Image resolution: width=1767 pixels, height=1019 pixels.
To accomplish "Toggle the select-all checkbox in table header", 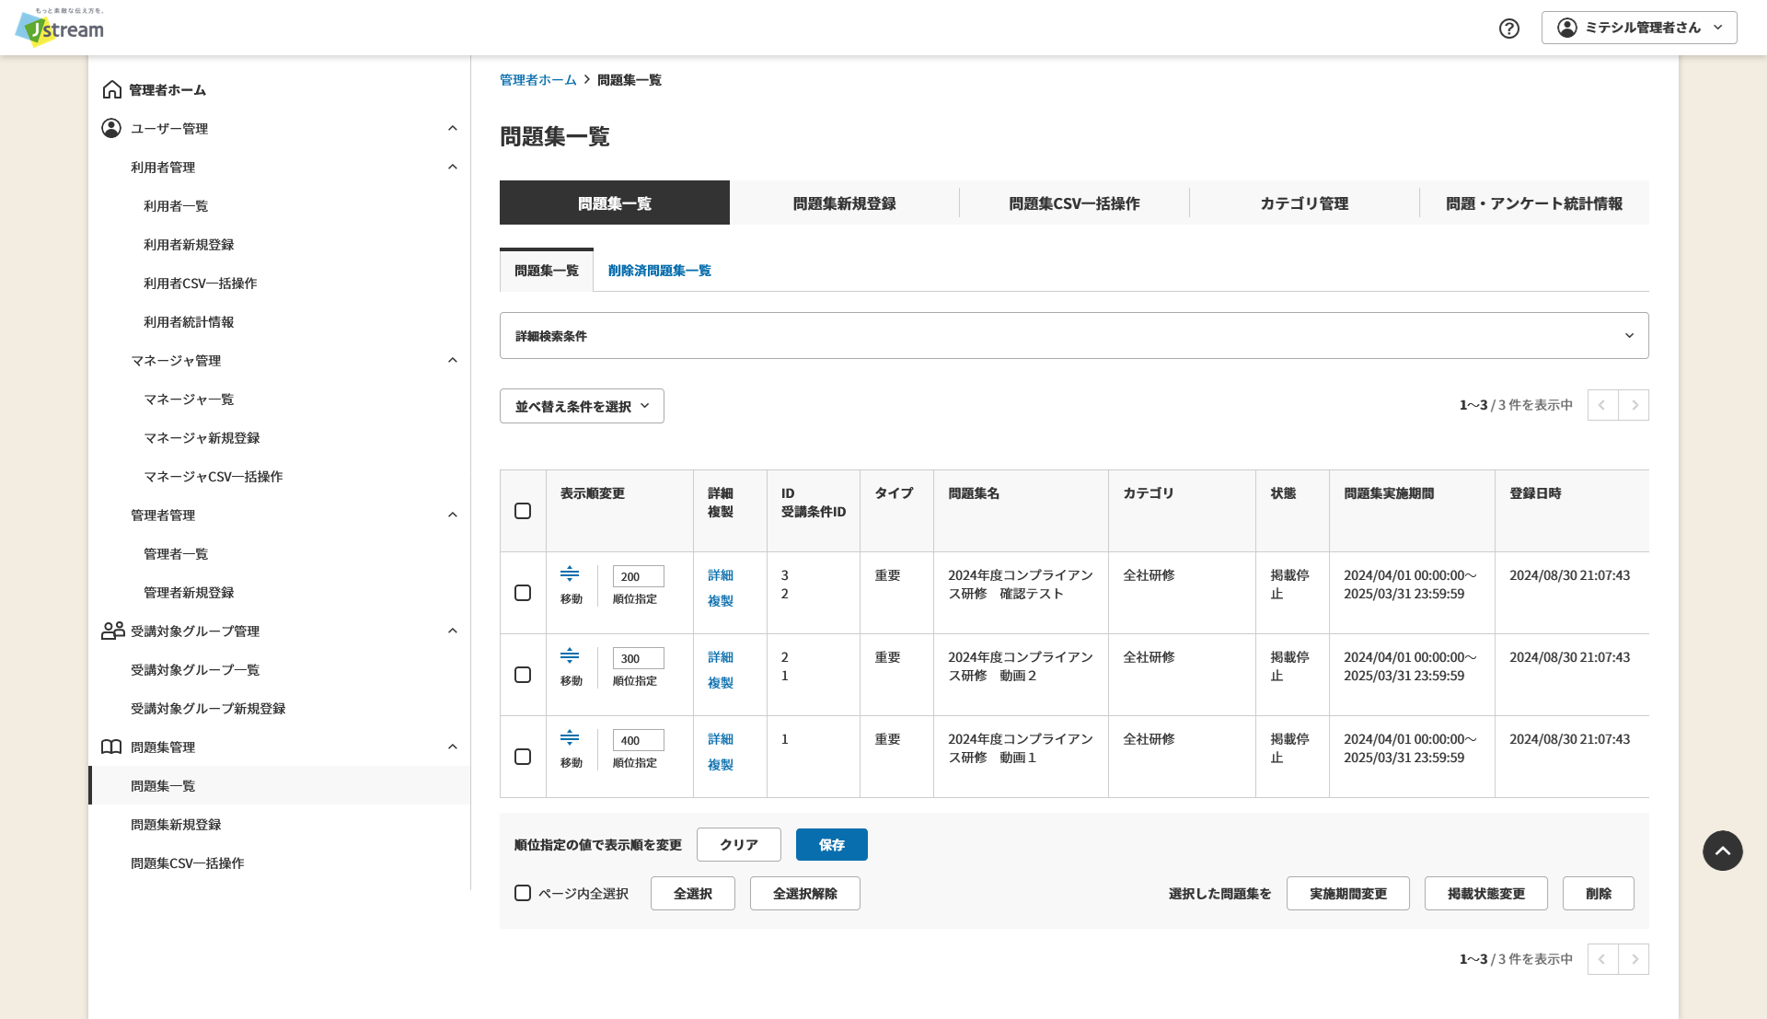I will point(523,511).
